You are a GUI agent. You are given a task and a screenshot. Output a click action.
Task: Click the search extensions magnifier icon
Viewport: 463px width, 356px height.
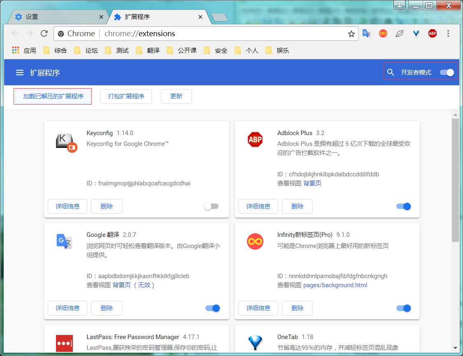click(391, 72)
